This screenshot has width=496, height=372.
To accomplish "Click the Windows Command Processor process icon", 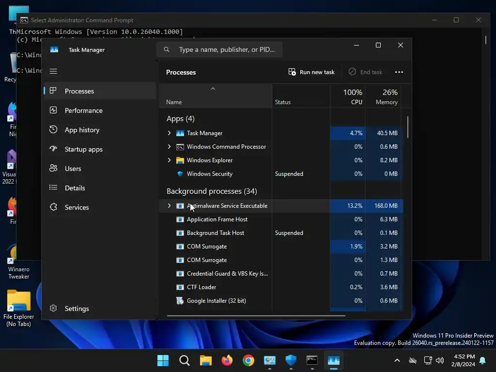I will [180, 147].
